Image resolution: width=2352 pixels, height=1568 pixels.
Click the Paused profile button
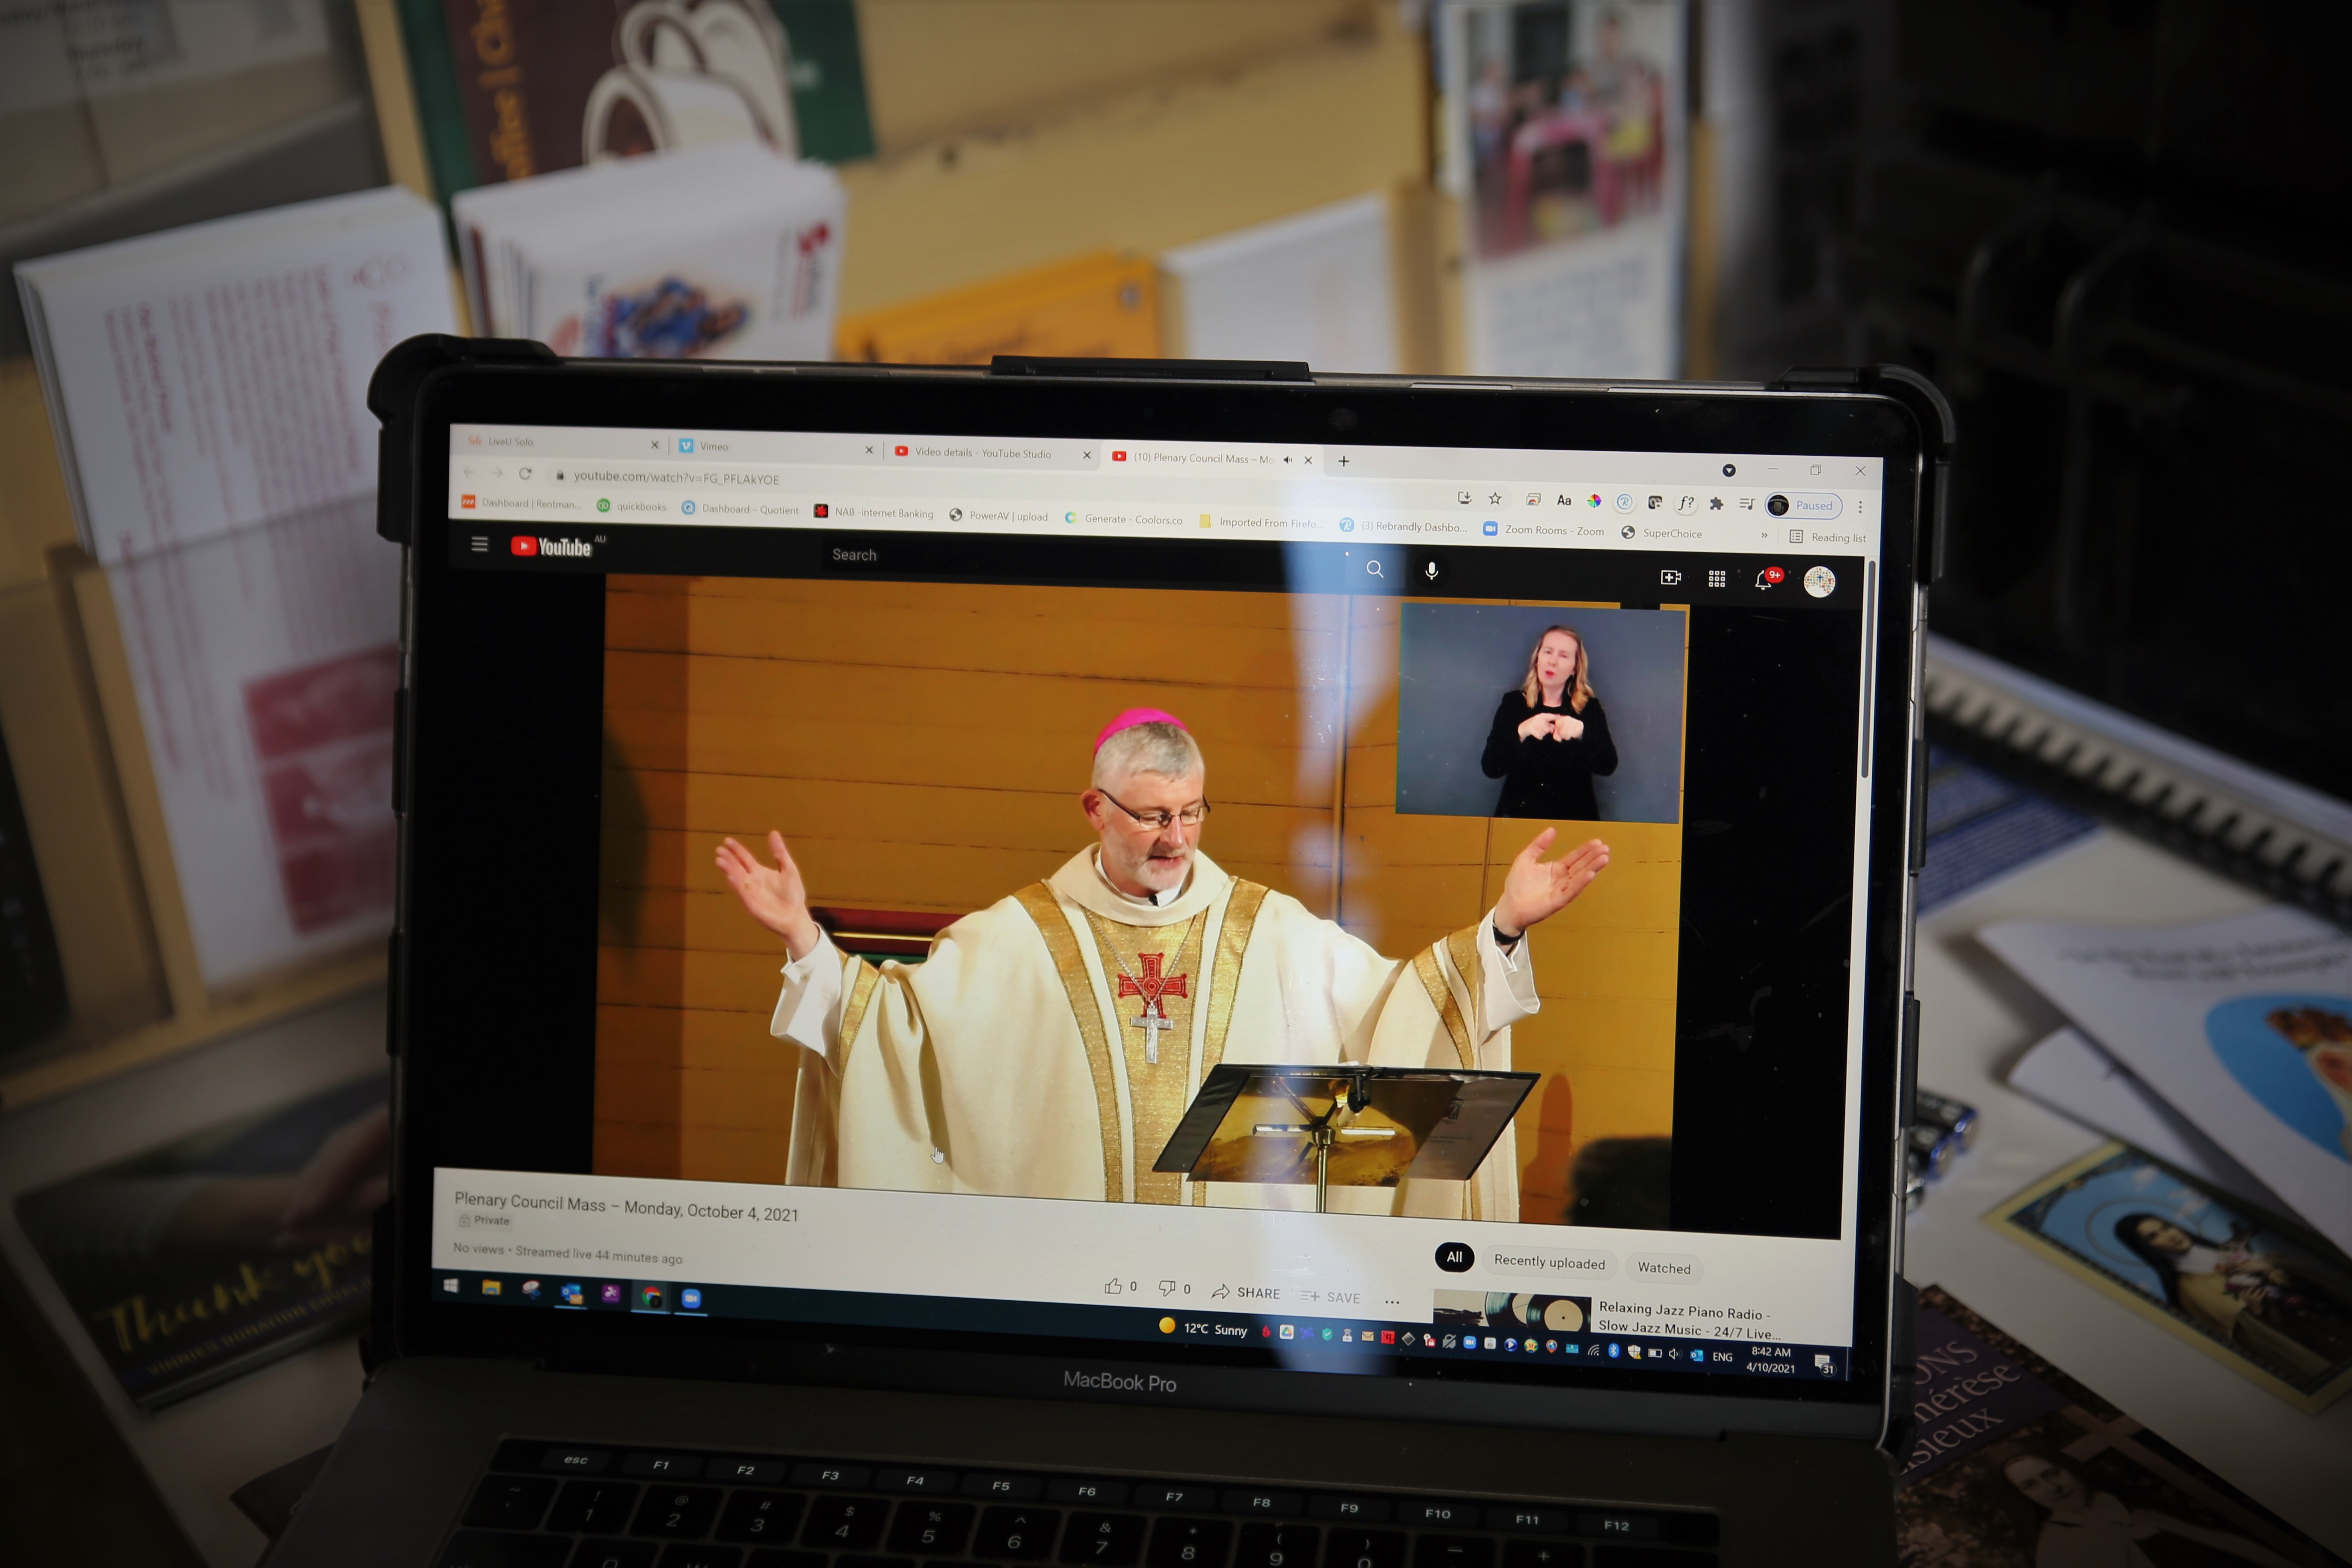pos(1804,505)
